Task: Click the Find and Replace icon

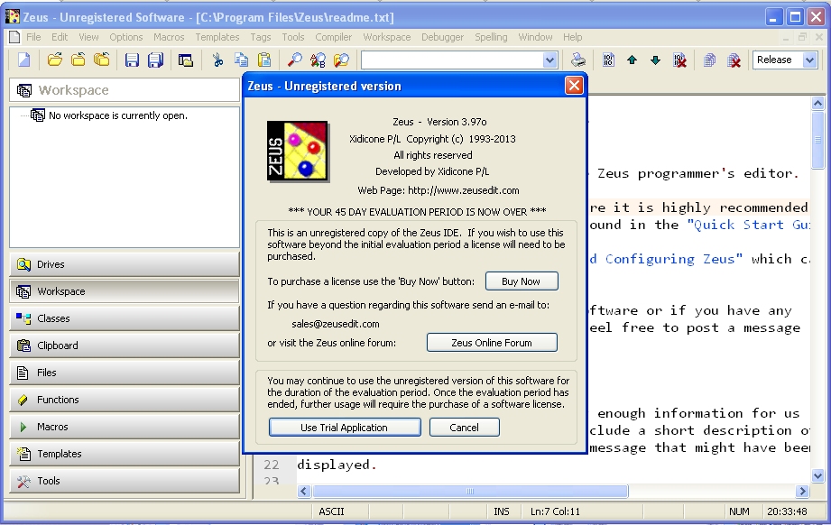Action: tap(318, 60)
